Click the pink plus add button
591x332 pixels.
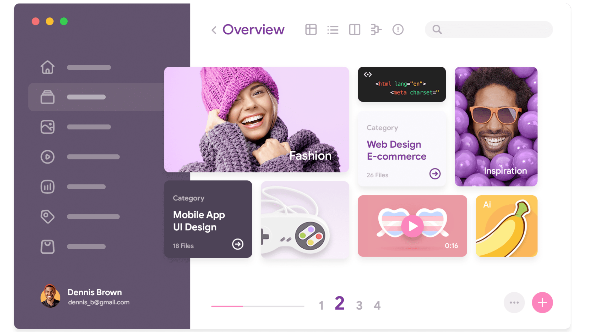(542, 302)
